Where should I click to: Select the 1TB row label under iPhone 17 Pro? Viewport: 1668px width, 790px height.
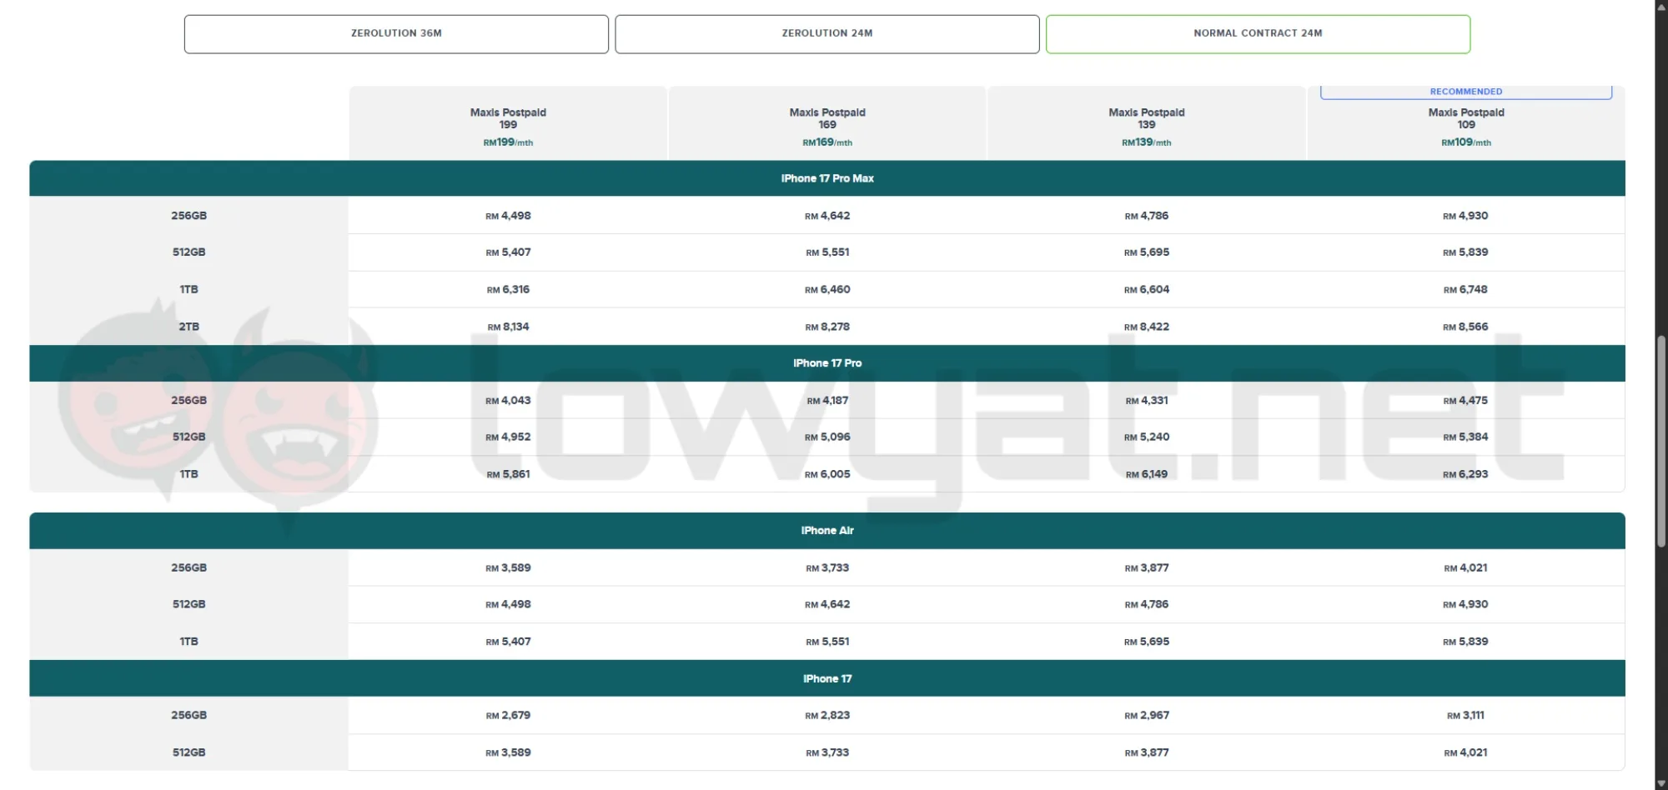coord(189,474)
